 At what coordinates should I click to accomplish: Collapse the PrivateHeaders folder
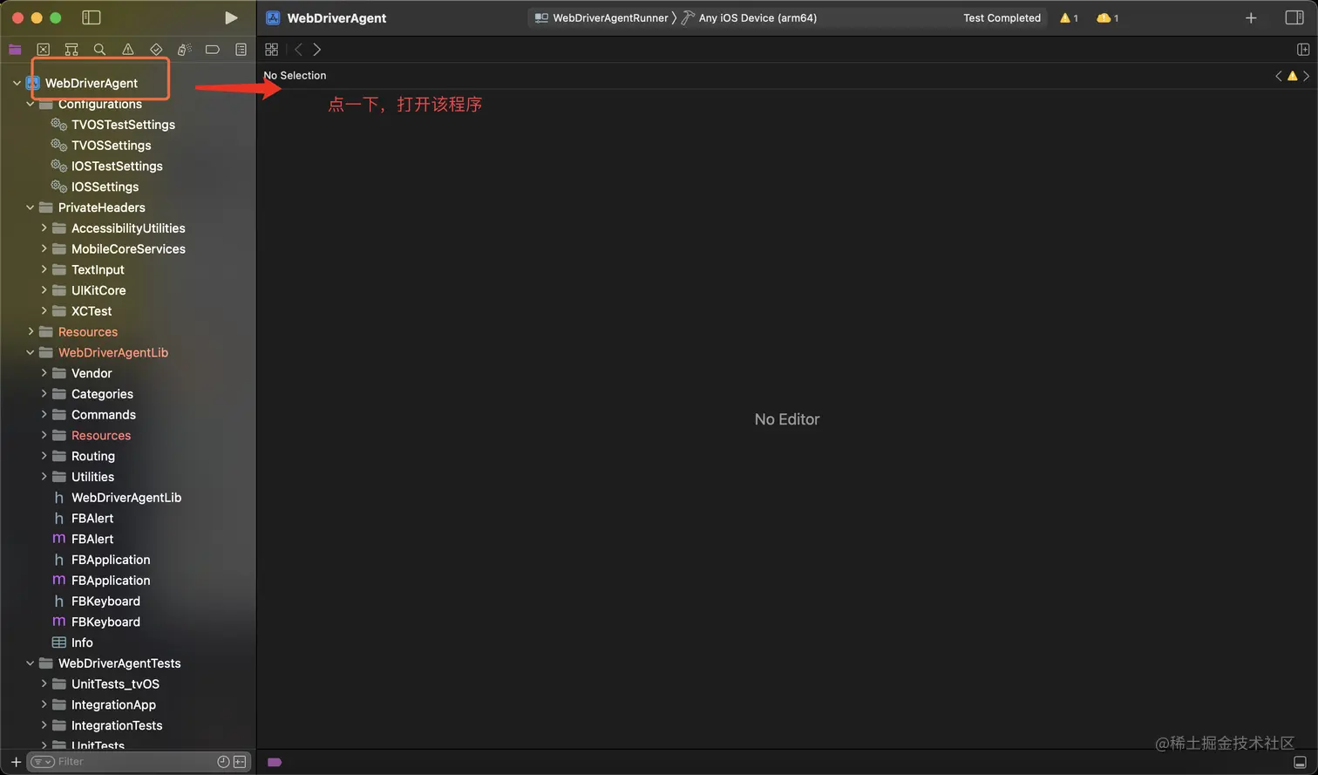30,207
